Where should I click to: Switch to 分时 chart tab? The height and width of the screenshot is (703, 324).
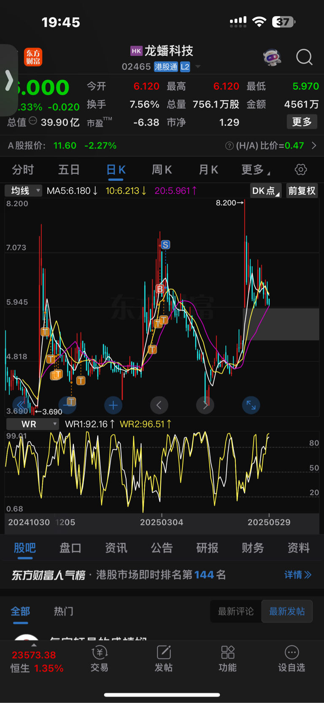tap(23, 170)
